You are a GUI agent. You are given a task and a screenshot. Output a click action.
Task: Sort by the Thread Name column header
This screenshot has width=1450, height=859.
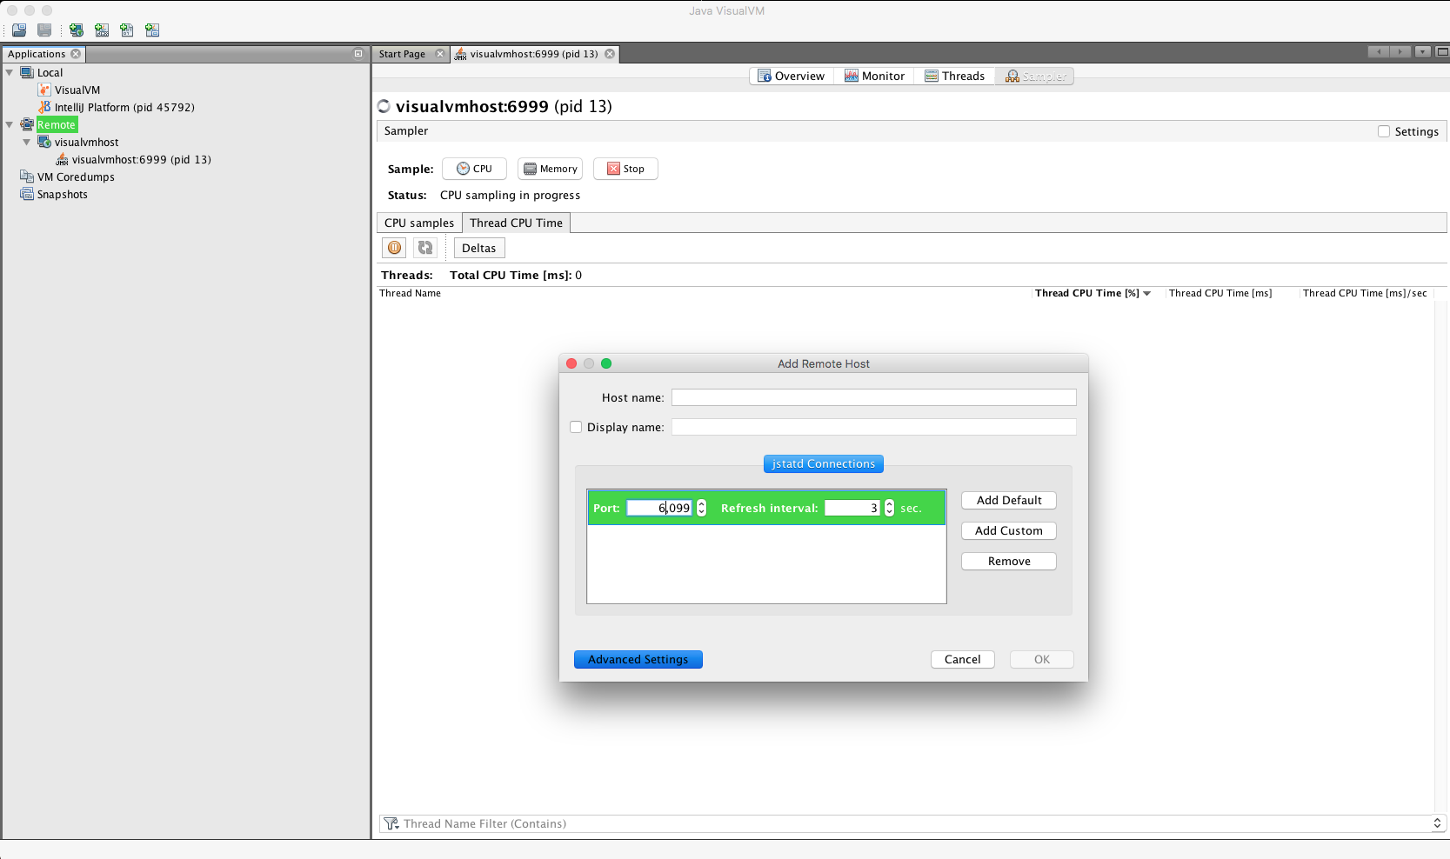pyautogui.click(x=410, y=294)
